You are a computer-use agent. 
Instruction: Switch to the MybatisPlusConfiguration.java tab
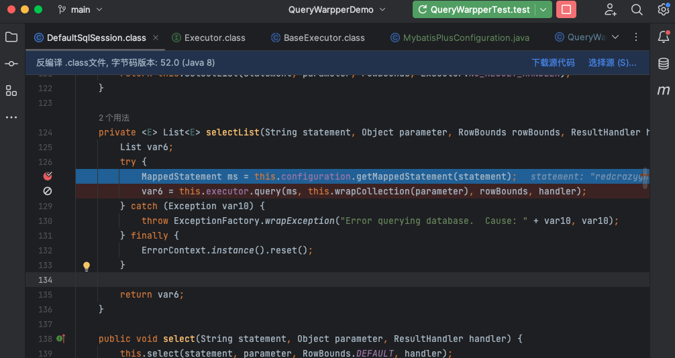(x=459, y=38)
